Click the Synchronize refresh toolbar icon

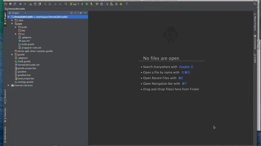[15, 4]
